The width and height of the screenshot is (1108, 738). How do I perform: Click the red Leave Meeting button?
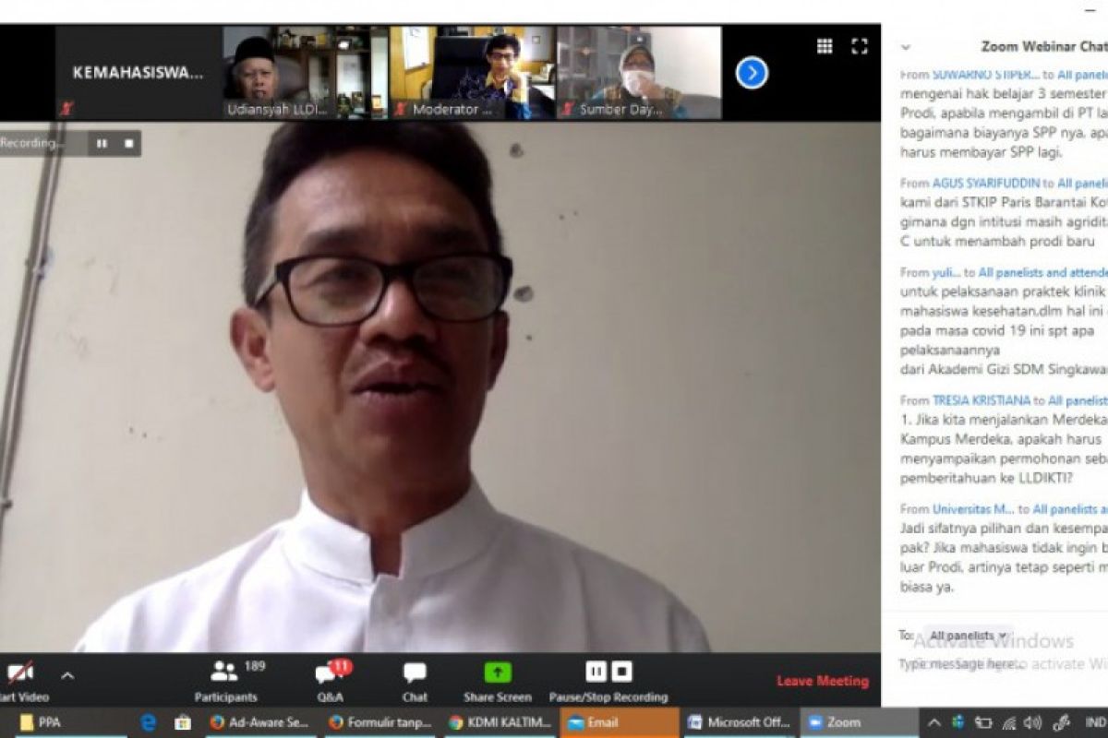[x=822, y=681]
